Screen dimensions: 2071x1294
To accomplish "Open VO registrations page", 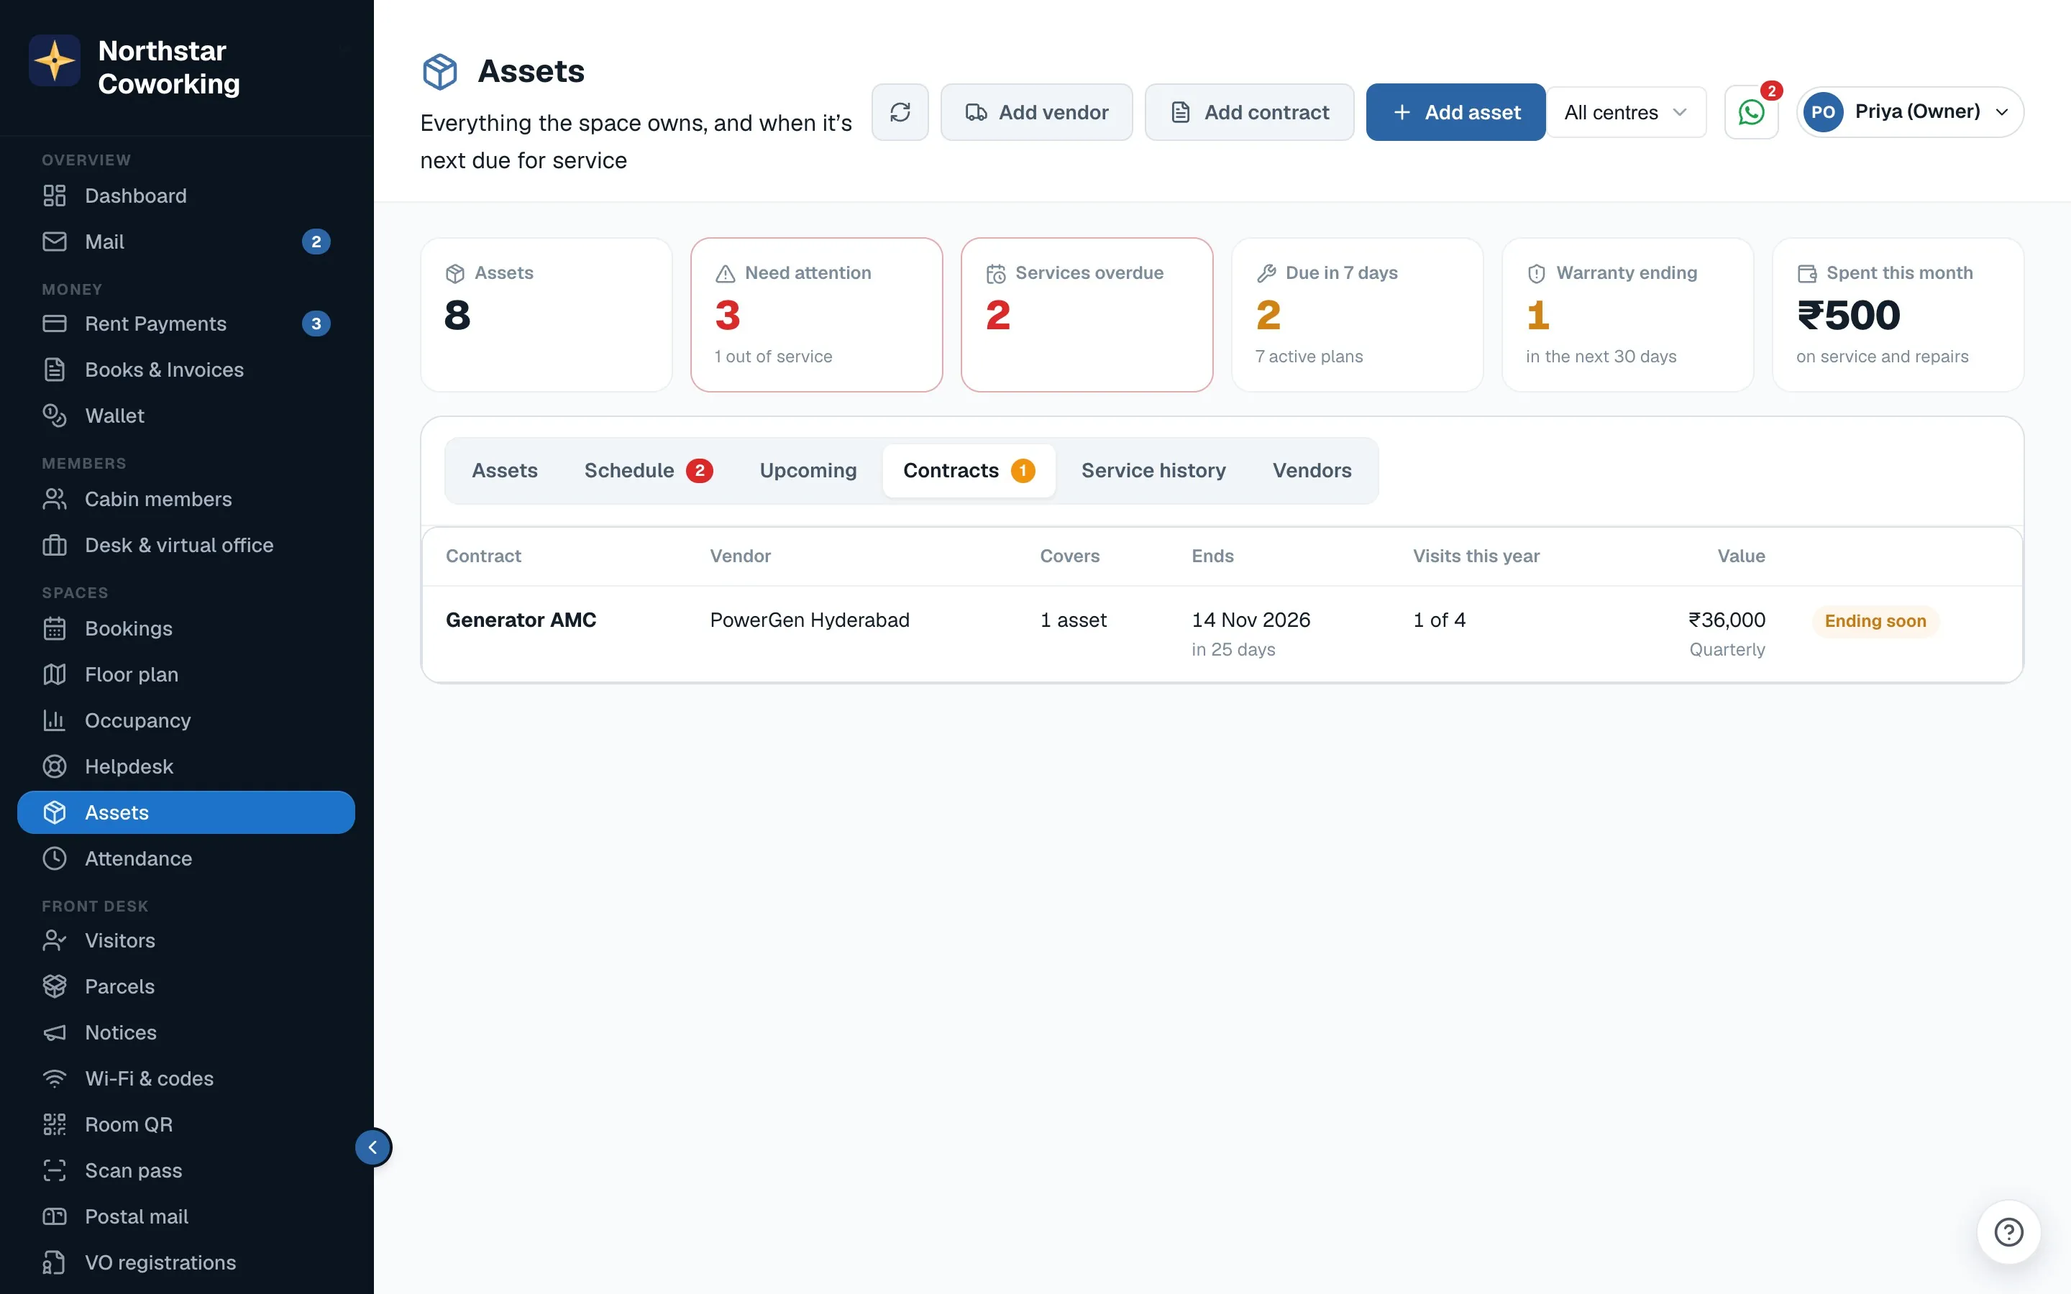I will tap(186, 1262).
